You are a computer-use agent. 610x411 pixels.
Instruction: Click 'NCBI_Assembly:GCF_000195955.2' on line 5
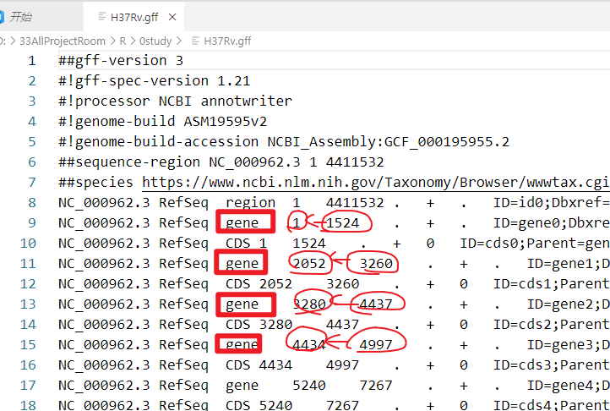(x=389, y=142)
